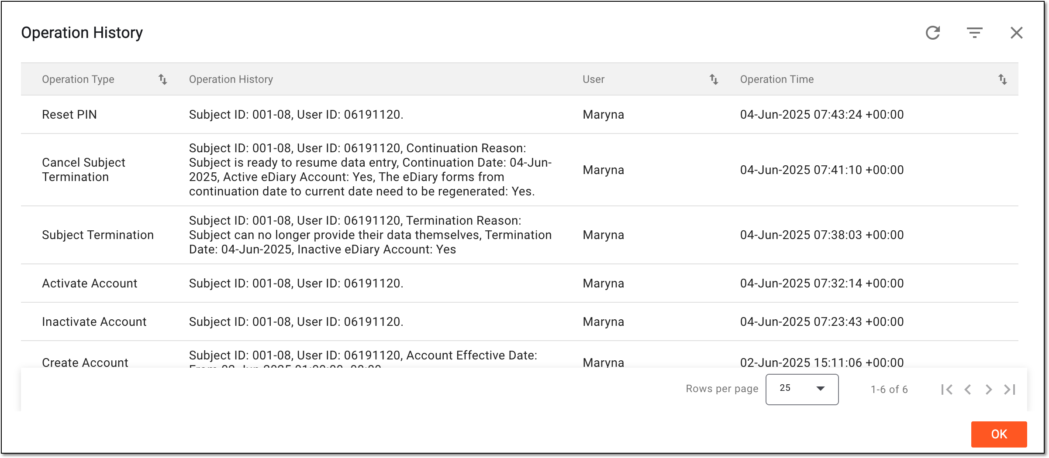
Task: Click time 04-Jun-2025 07:43:24 +00:00
Action: pyautogui.click(x=822, y=115)
